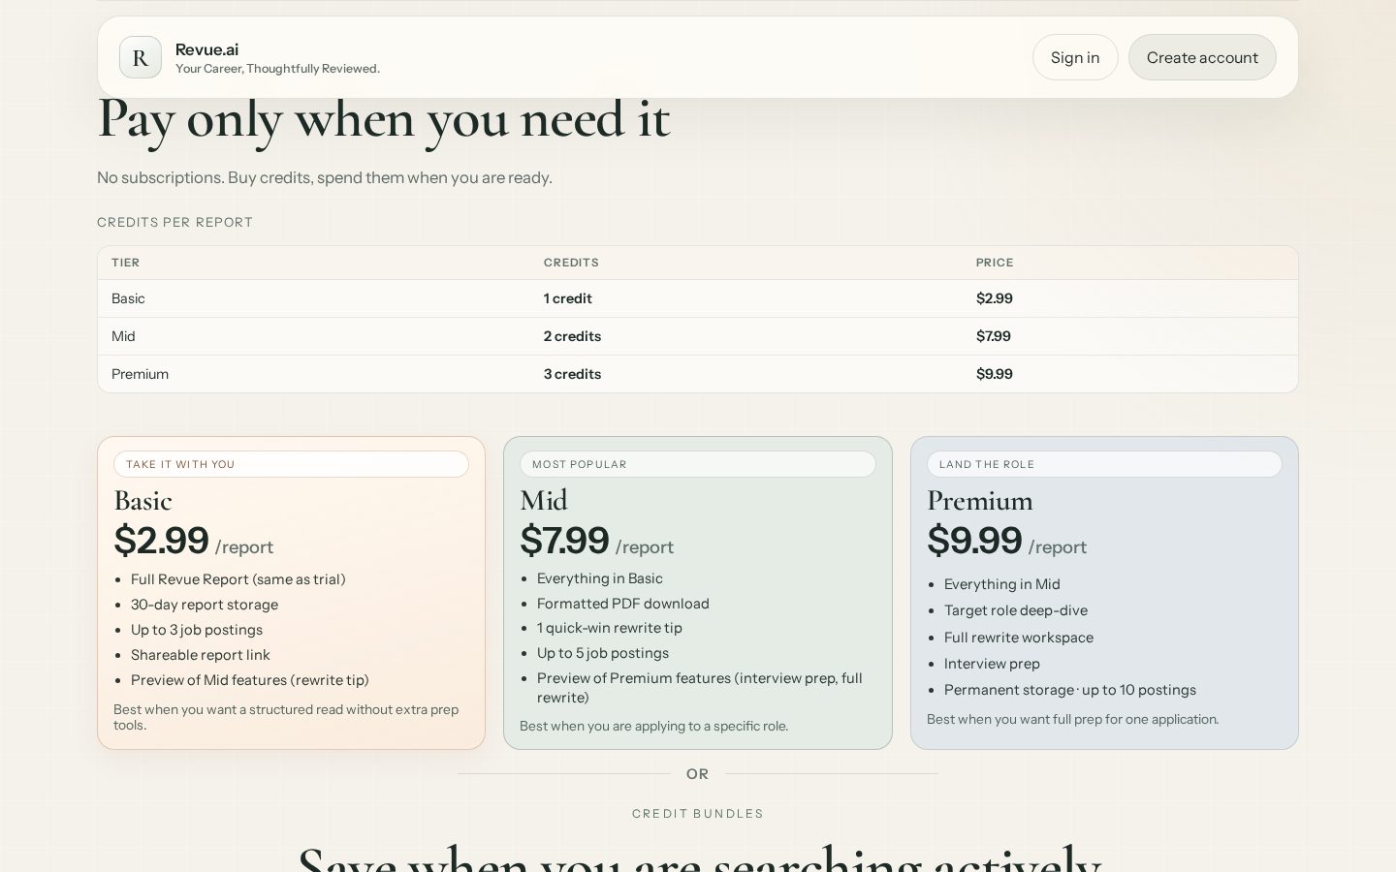Viewport: 1396px width, 872px height.
Task: Click 'Full Revue Report (same as trial)' item
Action: pos(238,579)
